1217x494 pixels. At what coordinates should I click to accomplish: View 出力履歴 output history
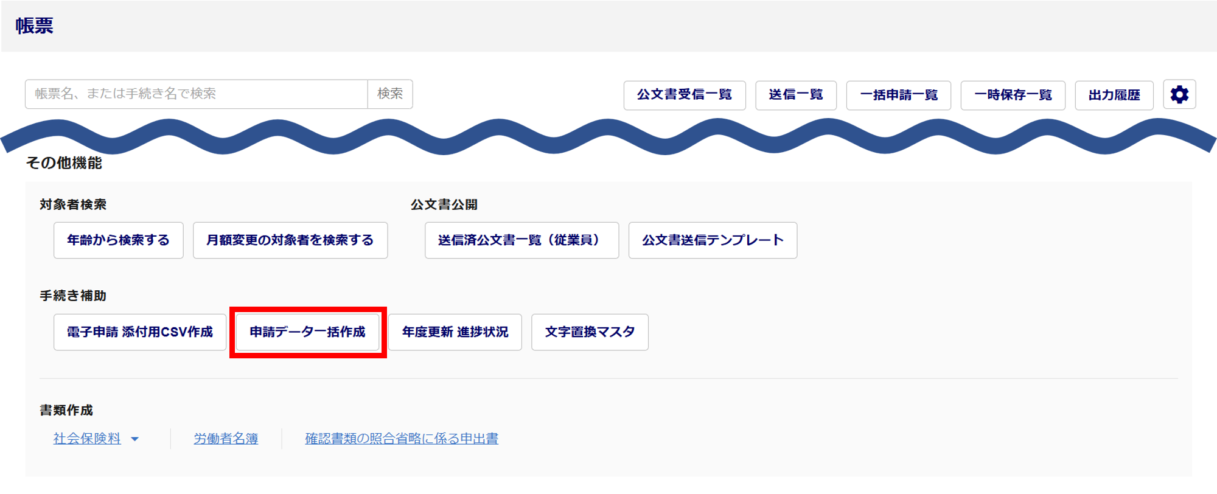coord(1114,95)
